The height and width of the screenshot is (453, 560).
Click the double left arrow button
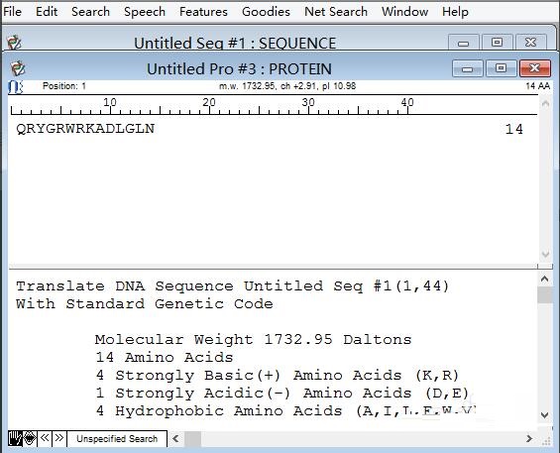click(x=45, y=438)
